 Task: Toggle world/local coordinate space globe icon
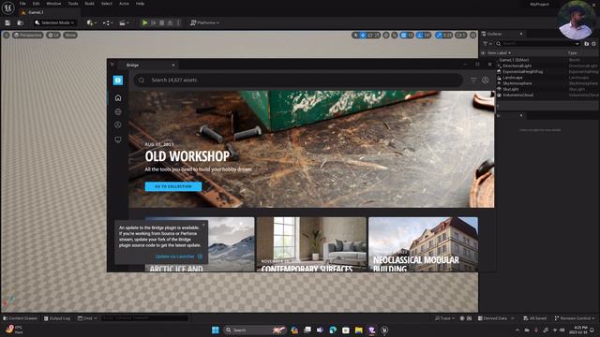(386, 36)
